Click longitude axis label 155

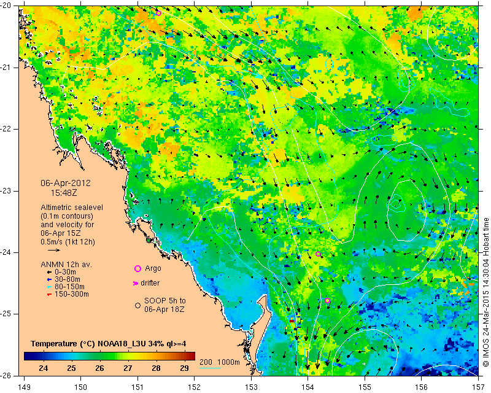click(x=365, y=387)
